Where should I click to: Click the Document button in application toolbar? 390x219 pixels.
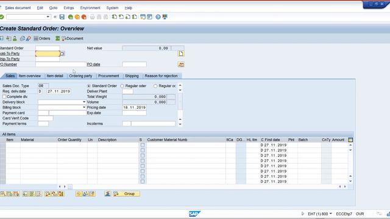(73, 38)
